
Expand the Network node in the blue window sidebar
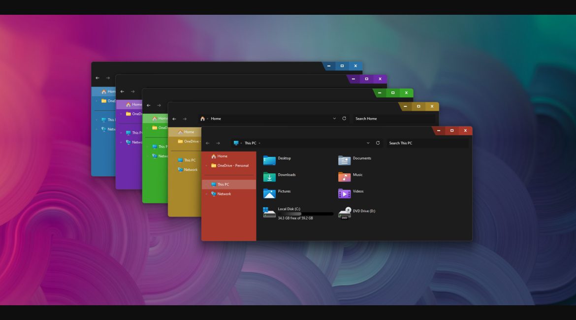[x=96, y=129]
